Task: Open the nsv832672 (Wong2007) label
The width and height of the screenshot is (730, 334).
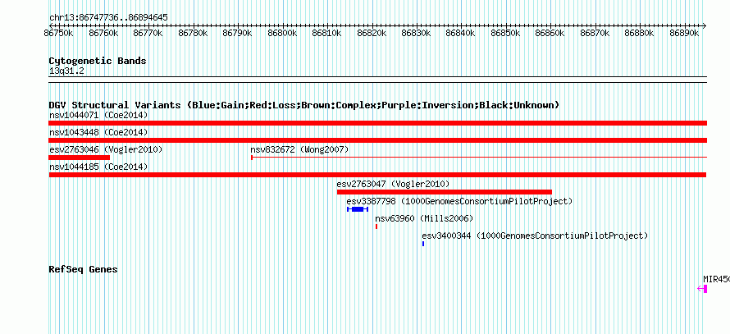Action: [x=299, y=149]
